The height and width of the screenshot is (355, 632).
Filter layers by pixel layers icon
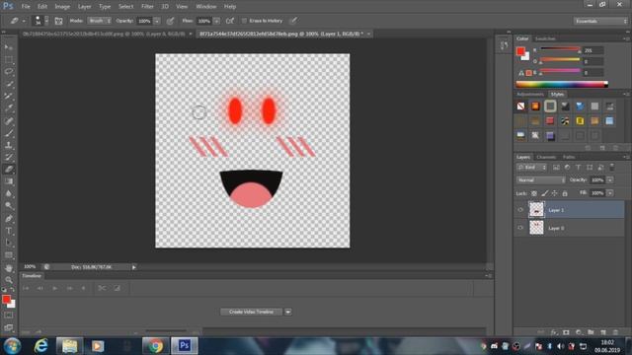[556, 168]
